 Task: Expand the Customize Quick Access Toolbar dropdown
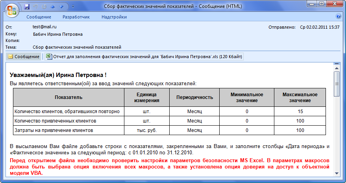[x=73, y=7]
